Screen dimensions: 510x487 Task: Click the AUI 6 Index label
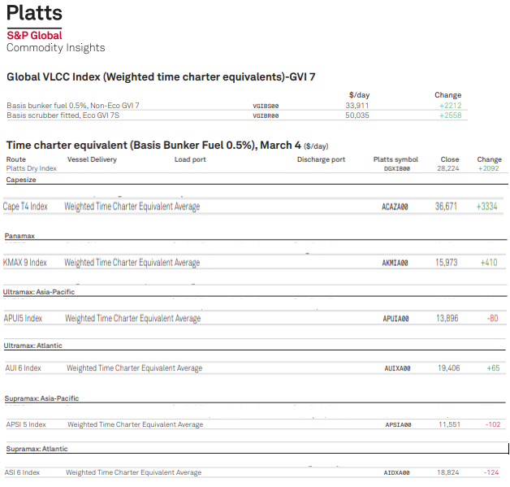(23, 368)
